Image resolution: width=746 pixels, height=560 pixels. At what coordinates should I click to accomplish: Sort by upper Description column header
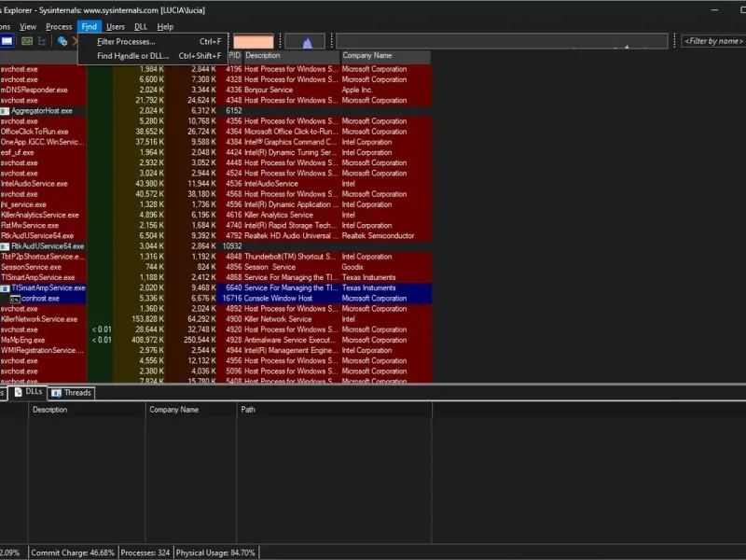click(292, 56)
